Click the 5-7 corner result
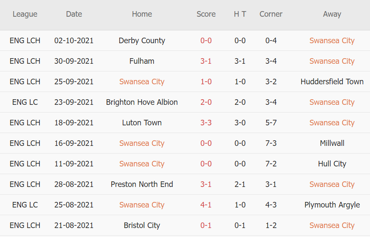The image size is (370, 237). [271, 123]
